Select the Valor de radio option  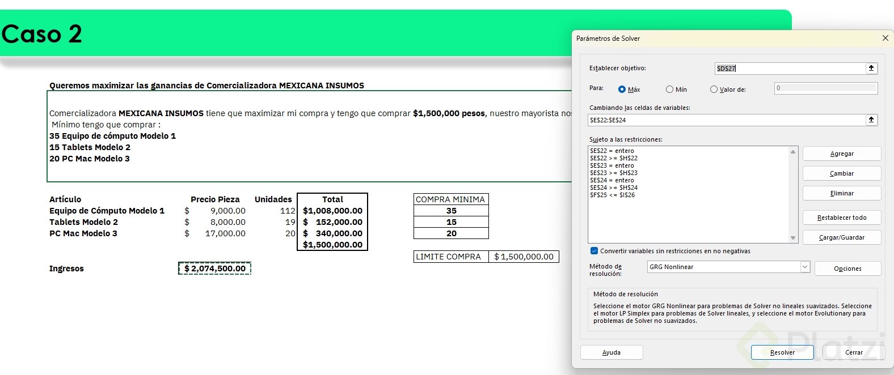point(714,90)
